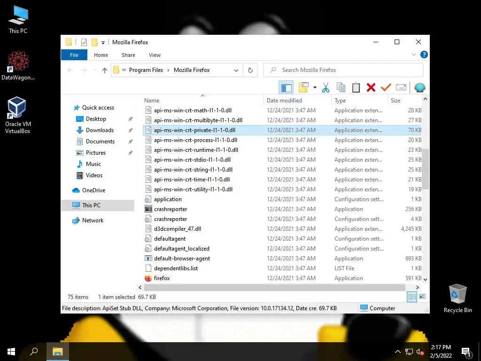Select Network in the navigation pane
This screenshot has height=361, width=481.
(93, 220)
